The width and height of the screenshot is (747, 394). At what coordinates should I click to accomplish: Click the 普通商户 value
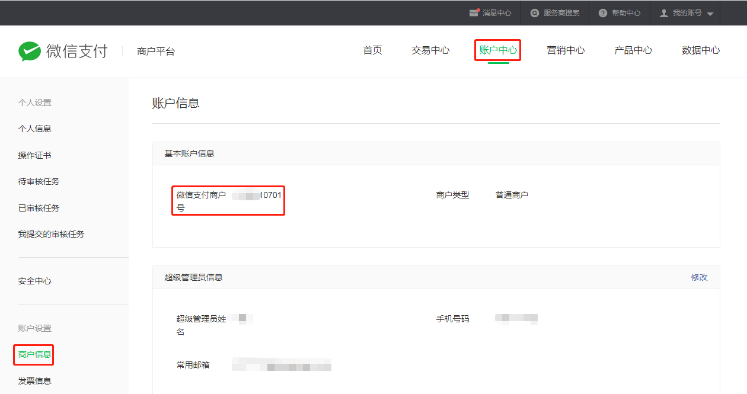coord(512,195)
